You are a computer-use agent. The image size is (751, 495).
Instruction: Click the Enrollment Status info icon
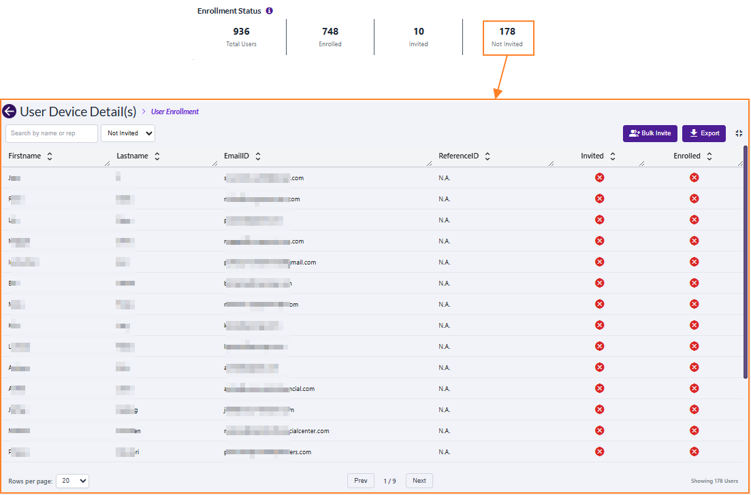pyautogui.click(x=270, y=11)
